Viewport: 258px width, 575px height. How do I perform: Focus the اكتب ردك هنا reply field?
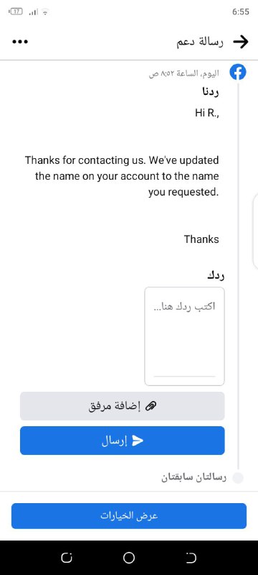185,336
